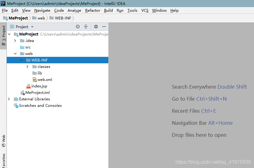Screen dimensions: 254x168
Task: Click the Project view icon in panel header
Action: pos(12,27)
